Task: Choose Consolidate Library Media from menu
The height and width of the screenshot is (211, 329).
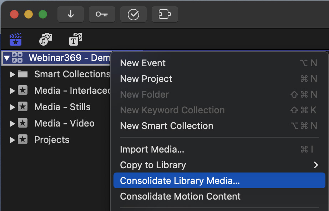Action: [x=180, y=181]
